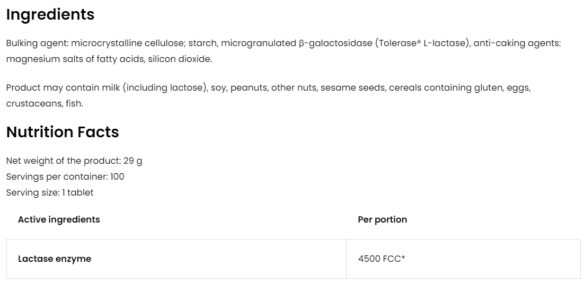Click 'Serving size: 1 tablet' line
584x283 pixels.
pyautogui.click(x=50, y=192)
